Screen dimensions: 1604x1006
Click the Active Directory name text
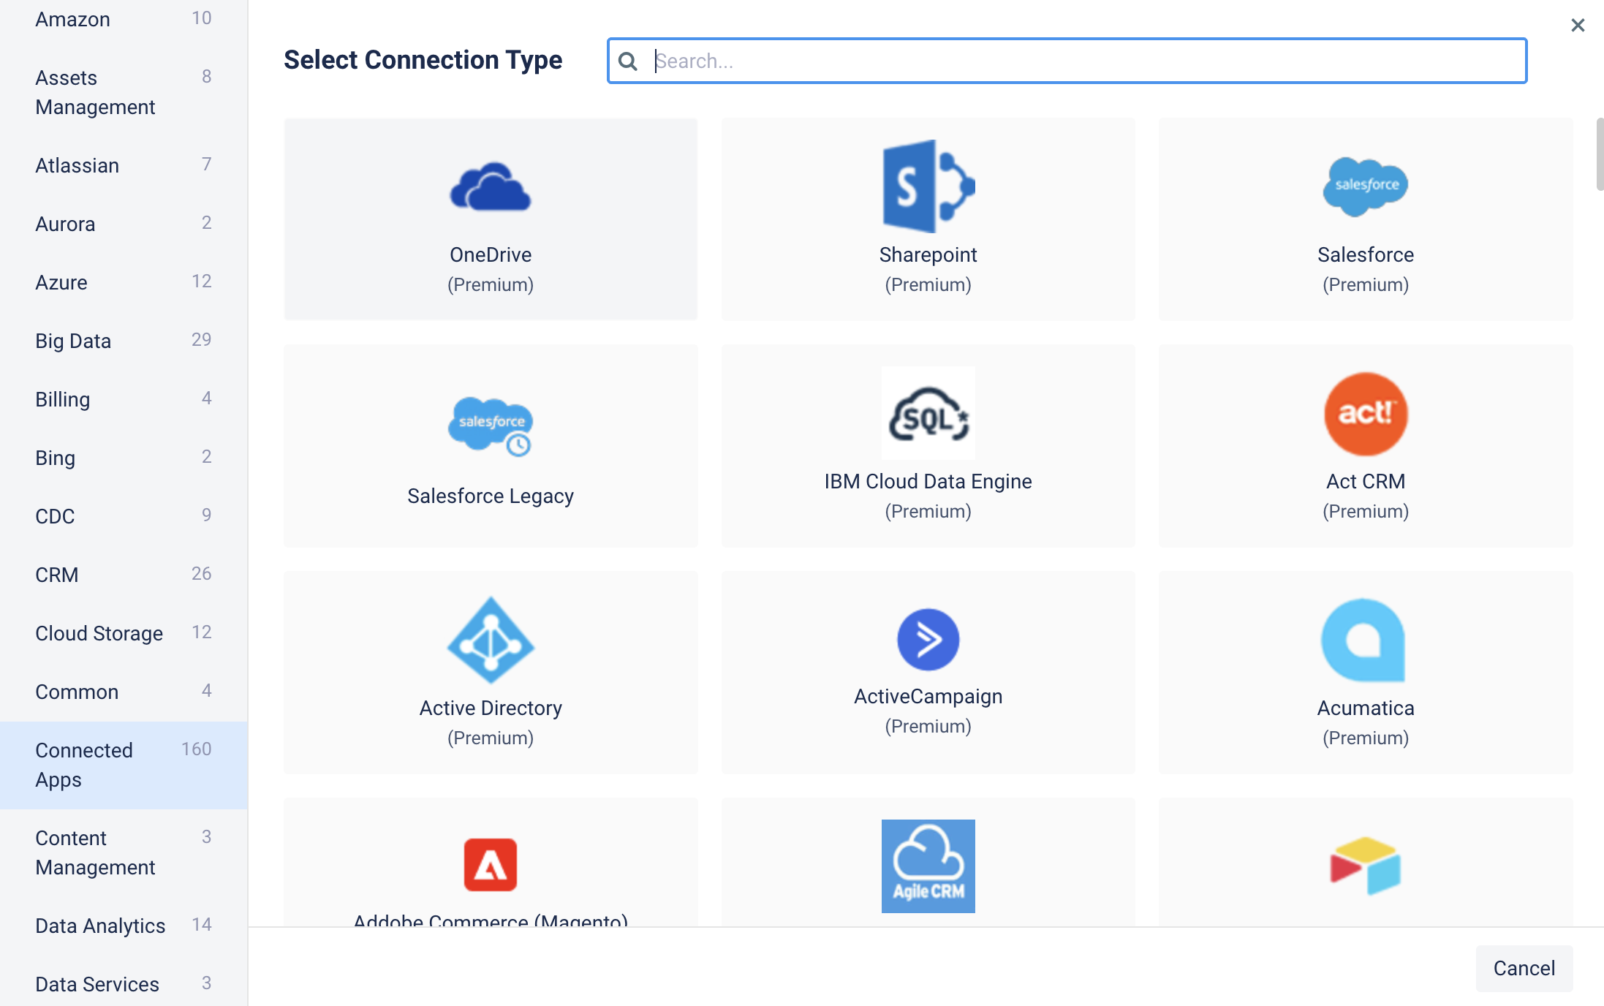pos(491,708)
